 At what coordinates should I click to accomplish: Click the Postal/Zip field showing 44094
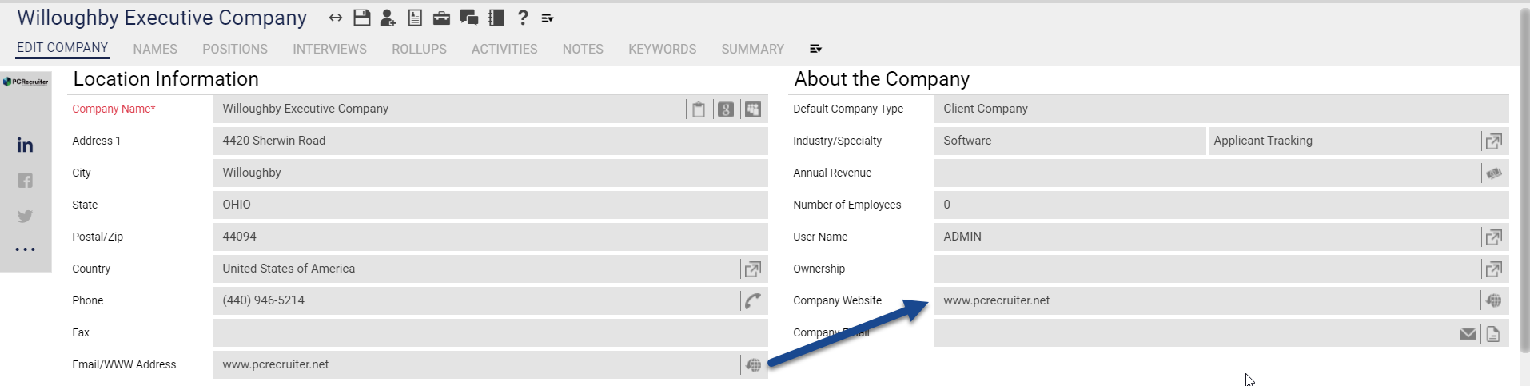490,237
